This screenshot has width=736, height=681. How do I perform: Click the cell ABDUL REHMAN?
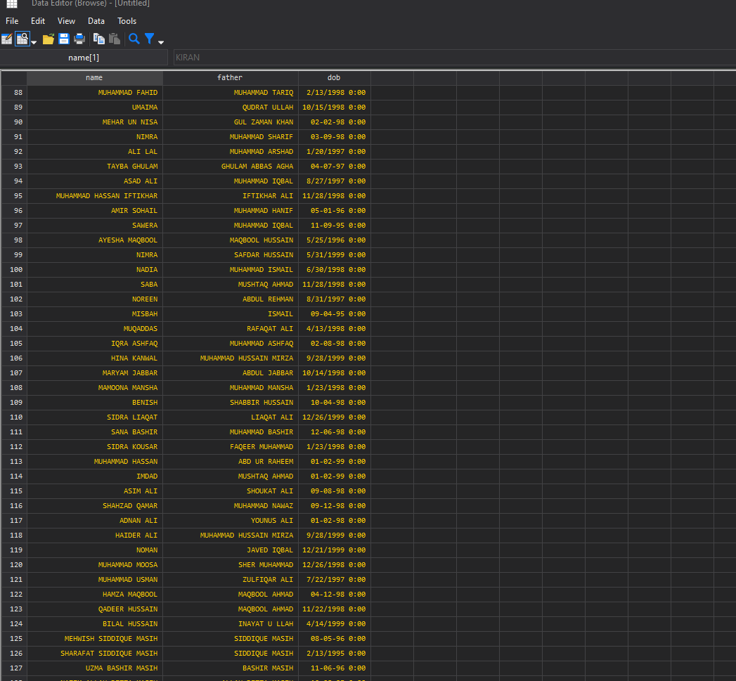(x=231, y=299)
